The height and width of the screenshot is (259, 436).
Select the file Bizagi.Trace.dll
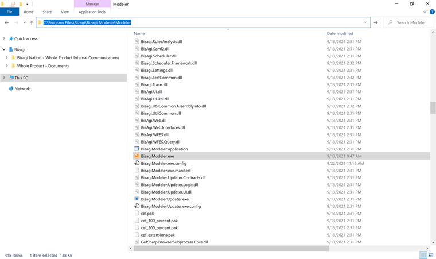tap(154, 84)
